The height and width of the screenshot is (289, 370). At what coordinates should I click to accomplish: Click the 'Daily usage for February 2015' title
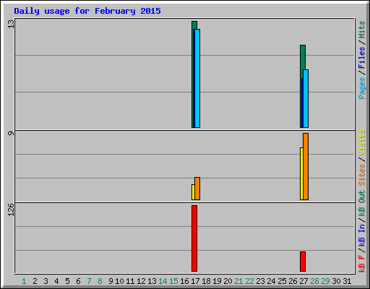87,11
